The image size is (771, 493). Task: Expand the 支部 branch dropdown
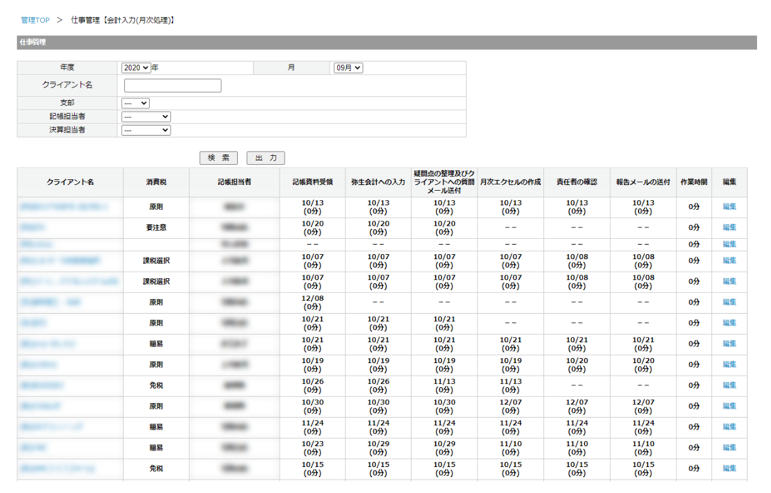click(x=135, y=103)
